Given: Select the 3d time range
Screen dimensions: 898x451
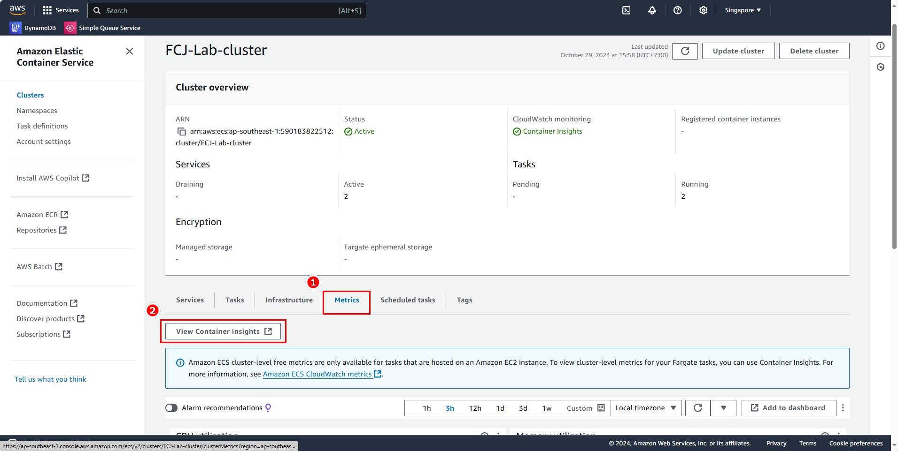Looking at the screenshot, I should point(523,408).
